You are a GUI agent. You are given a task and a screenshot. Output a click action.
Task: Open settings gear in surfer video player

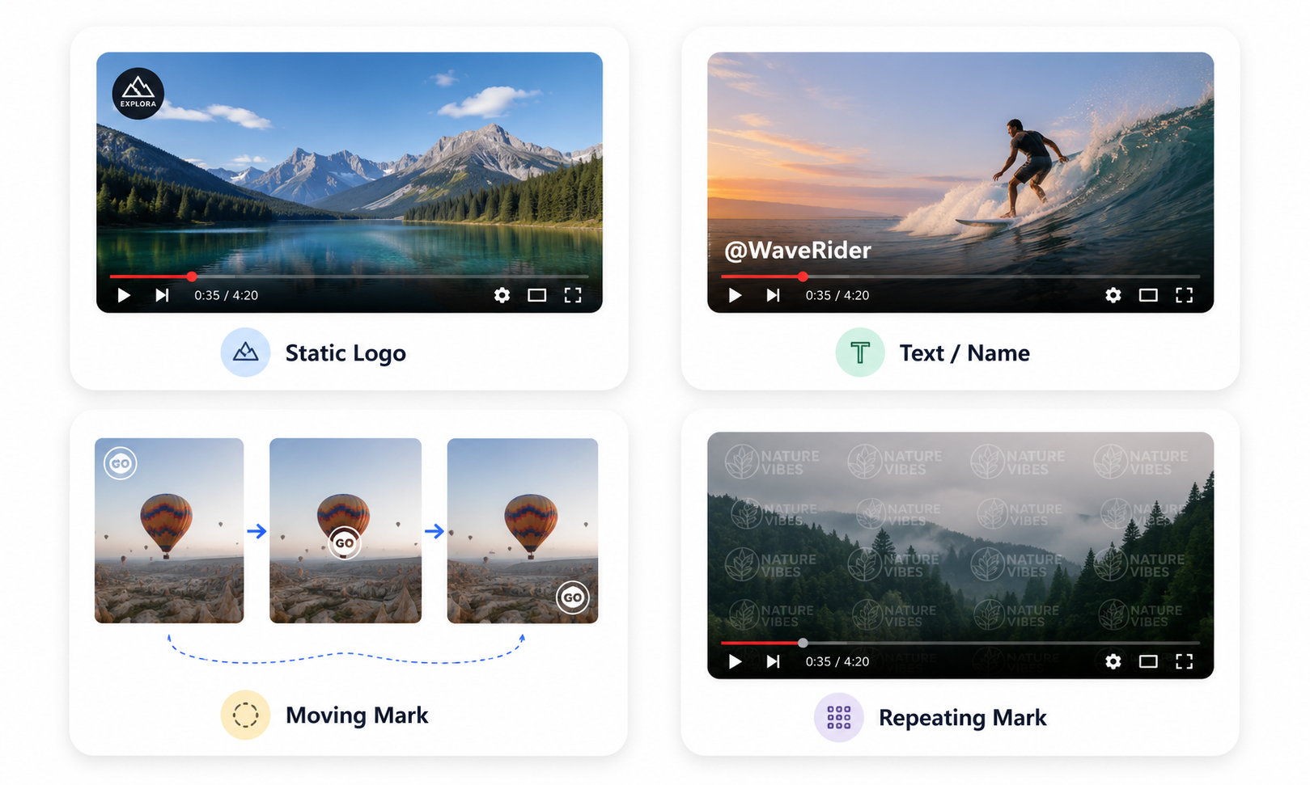pos(1113,295)
